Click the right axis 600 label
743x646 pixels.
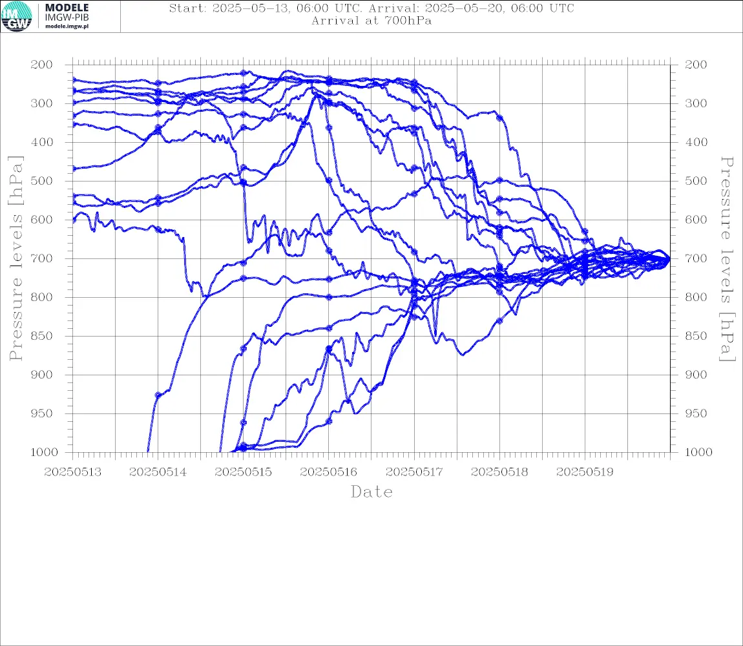pos(696,220)
